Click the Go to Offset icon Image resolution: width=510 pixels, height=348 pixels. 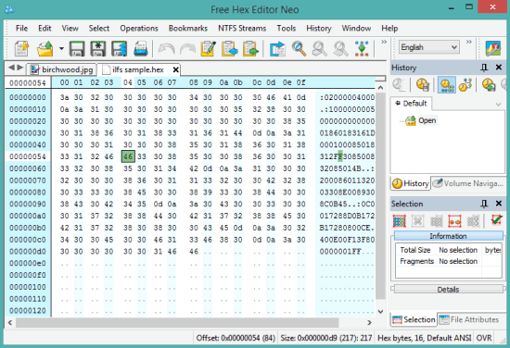(277, 48)
